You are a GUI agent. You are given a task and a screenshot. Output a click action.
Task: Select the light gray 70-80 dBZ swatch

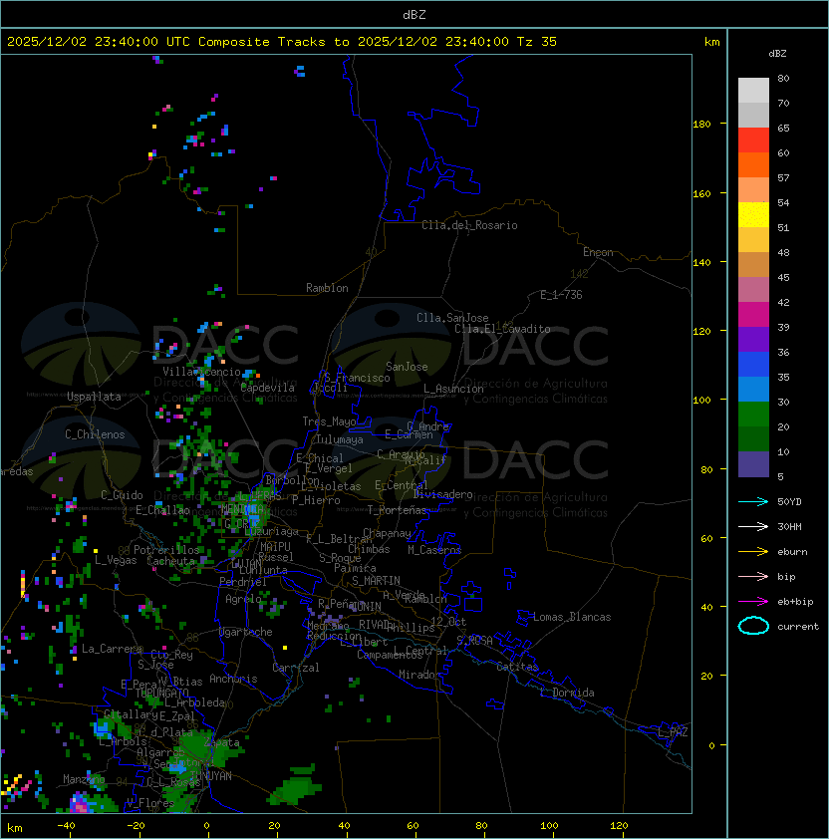click(x=753, y=90)
